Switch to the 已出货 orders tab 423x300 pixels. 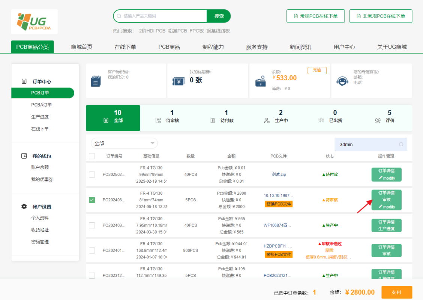pos(331,118)
